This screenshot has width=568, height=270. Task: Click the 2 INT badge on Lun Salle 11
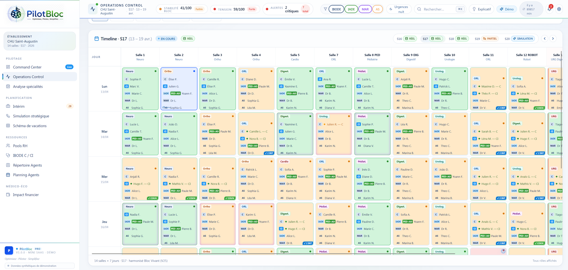[x=501, y=108]
